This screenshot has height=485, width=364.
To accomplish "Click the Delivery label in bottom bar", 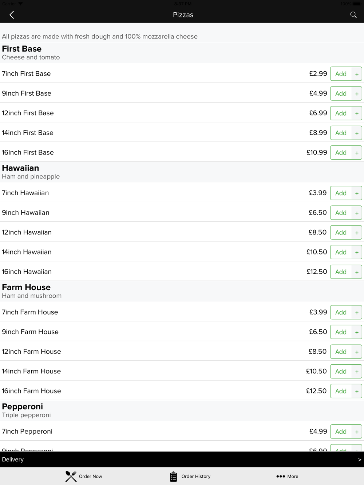I will [x=13, y=460].
